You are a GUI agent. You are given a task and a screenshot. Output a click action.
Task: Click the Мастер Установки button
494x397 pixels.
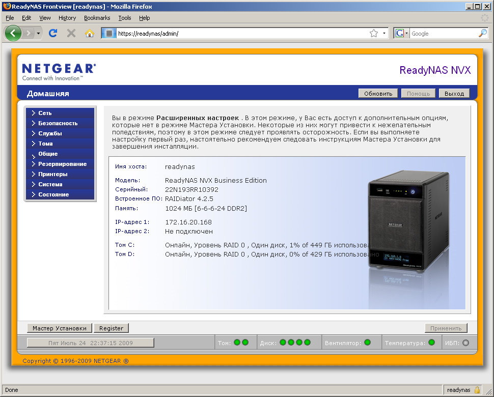[60, 328]
